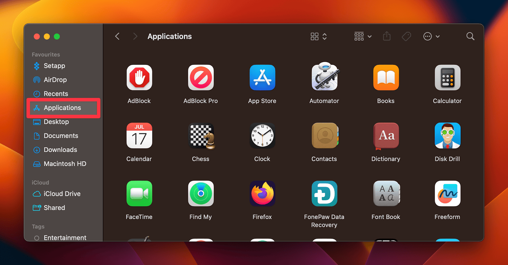Open iCloud Drive in the sidebar
The height and width of the screenshot is (265, 508).
pos(63,194)
